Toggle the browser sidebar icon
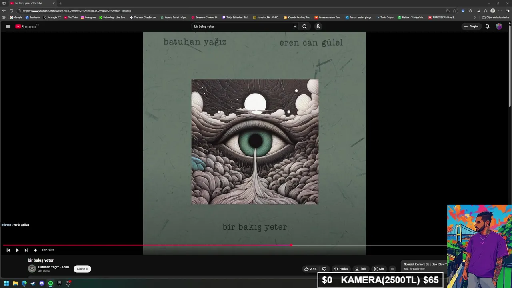Viewport: 512px width, 288px height. pos(508,11)
